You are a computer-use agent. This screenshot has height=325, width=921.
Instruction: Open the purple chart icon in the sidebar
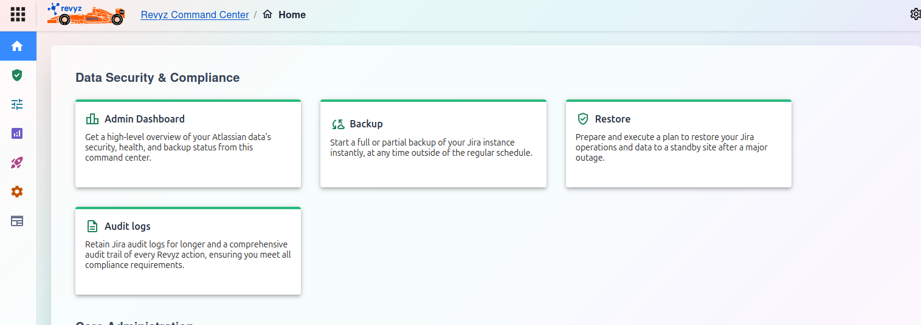17,133
